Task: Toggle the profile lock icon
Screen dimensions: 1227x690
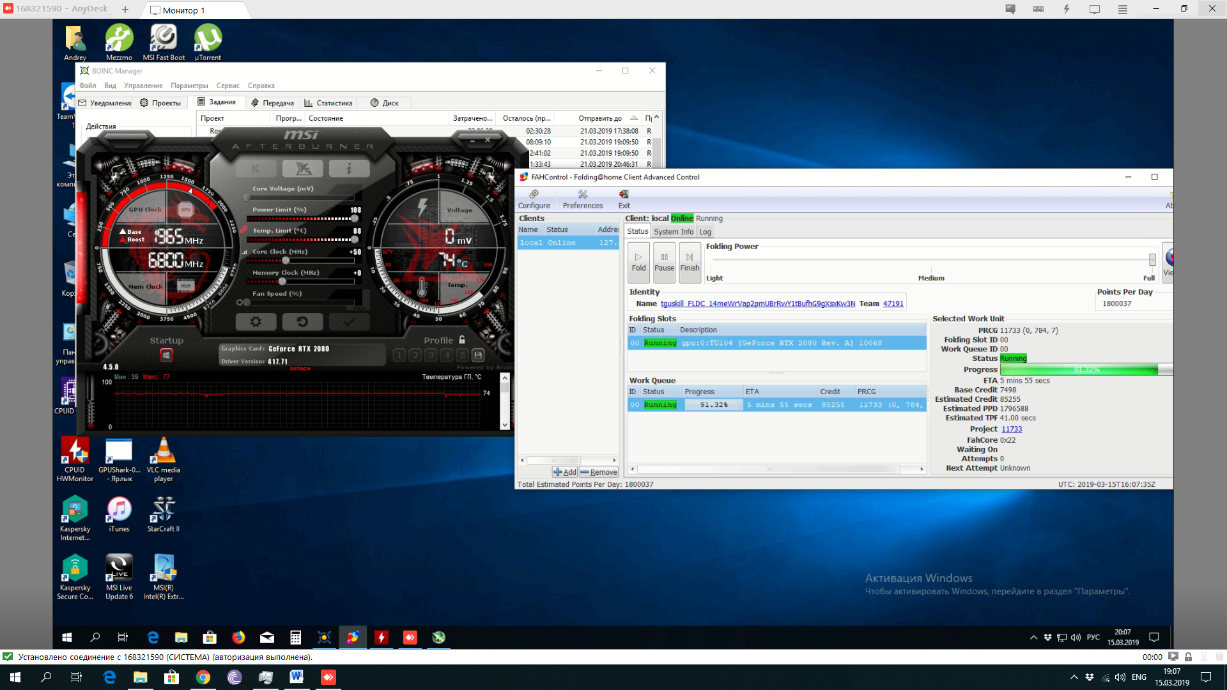Action: point(462,340)
